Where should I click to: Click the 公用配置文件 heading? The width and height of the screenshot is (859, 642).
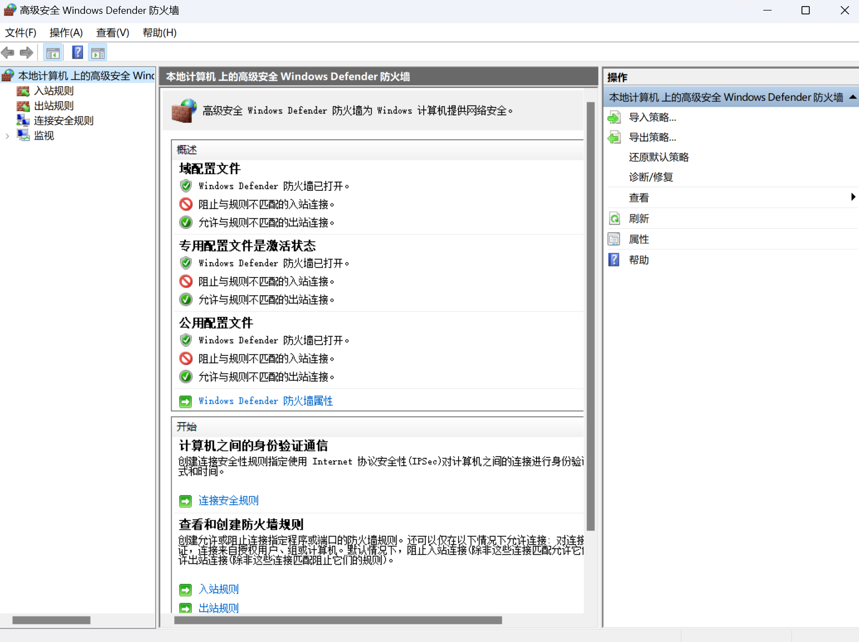[x=216, y=323]
